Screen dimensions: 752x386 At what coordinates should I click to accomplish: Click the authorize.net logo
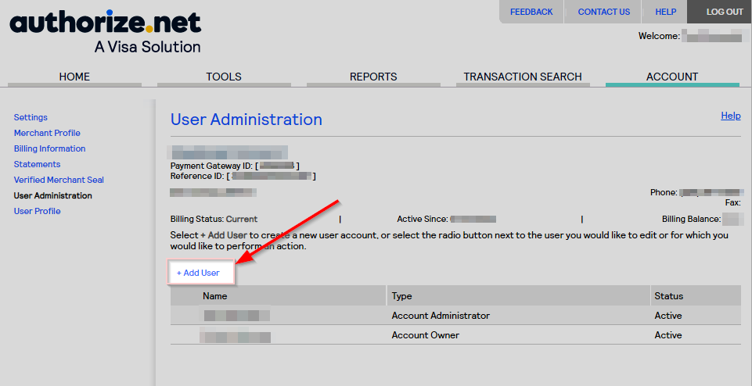coord(105,31)
